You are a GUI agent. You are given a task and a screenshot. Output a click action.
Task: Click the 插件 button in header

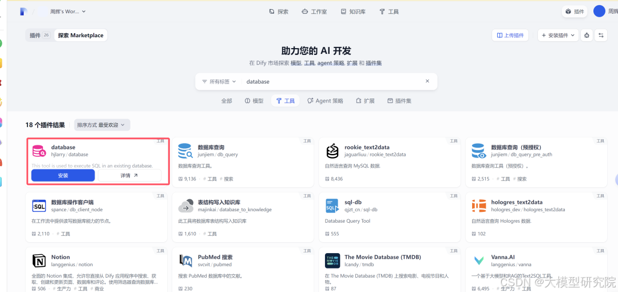coord(575,11)
